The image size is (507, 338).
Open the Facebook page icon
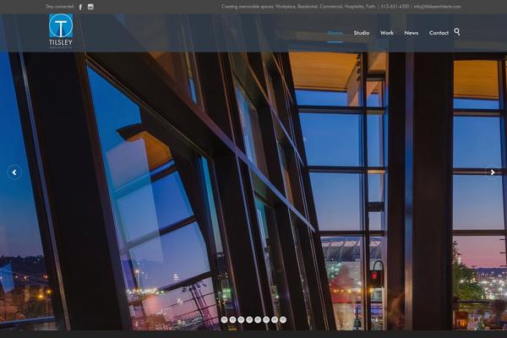[x=80, y=7]
